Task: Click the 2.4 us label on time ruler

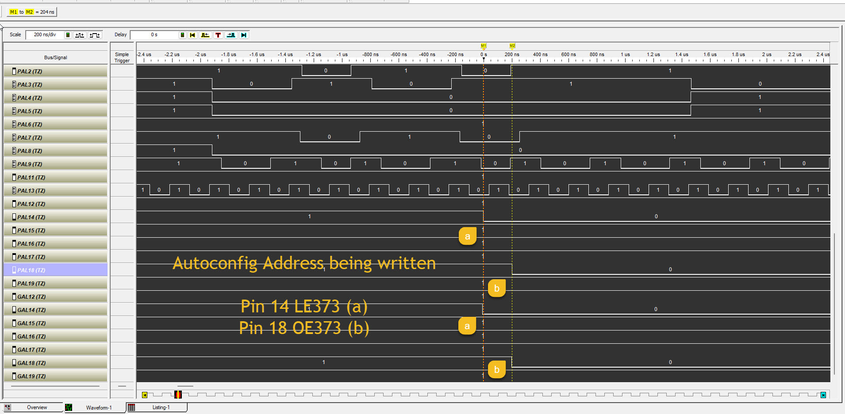Action: point(823,55)
